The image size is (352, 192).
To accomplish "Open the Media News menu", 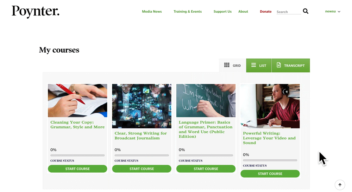I will [152, 12].
